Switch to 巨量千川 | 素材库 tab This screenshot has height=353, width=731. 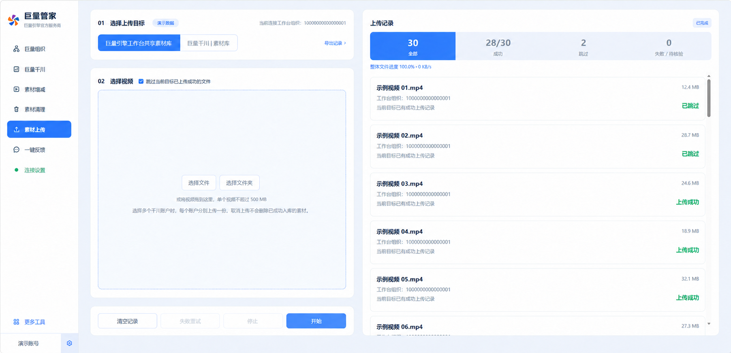coord(209,43)
